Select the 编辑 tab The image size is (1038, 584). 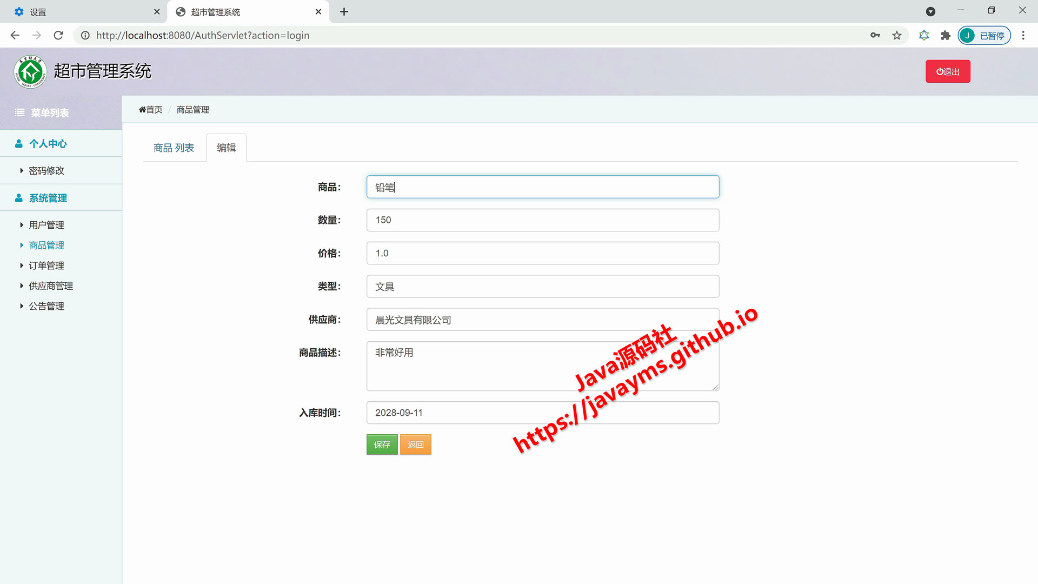pos(226,148)
